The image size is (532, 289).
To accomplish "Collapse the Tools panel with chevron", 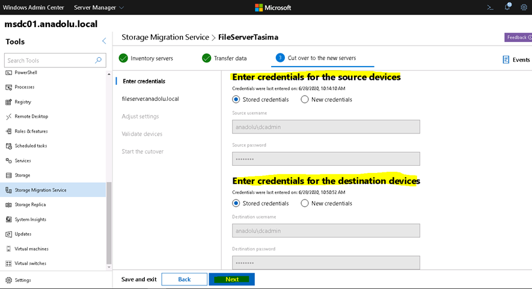I will click(x=104, y=41).
